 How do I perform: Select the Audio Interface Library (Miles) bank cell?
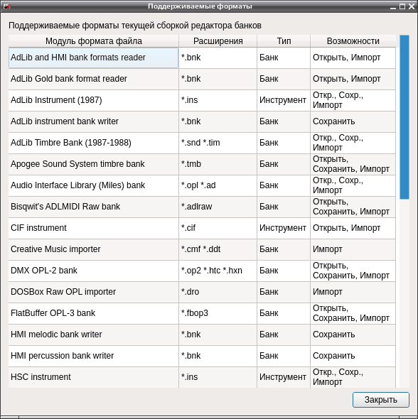coord(94,186)
